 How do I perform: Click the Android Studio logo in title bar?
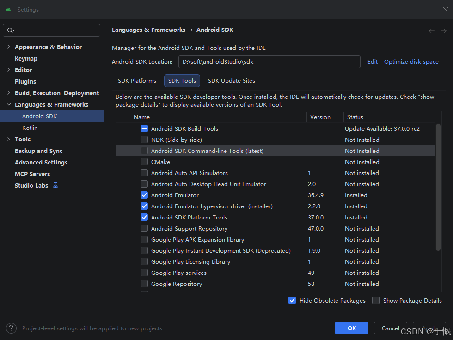[x=8, y=10]
